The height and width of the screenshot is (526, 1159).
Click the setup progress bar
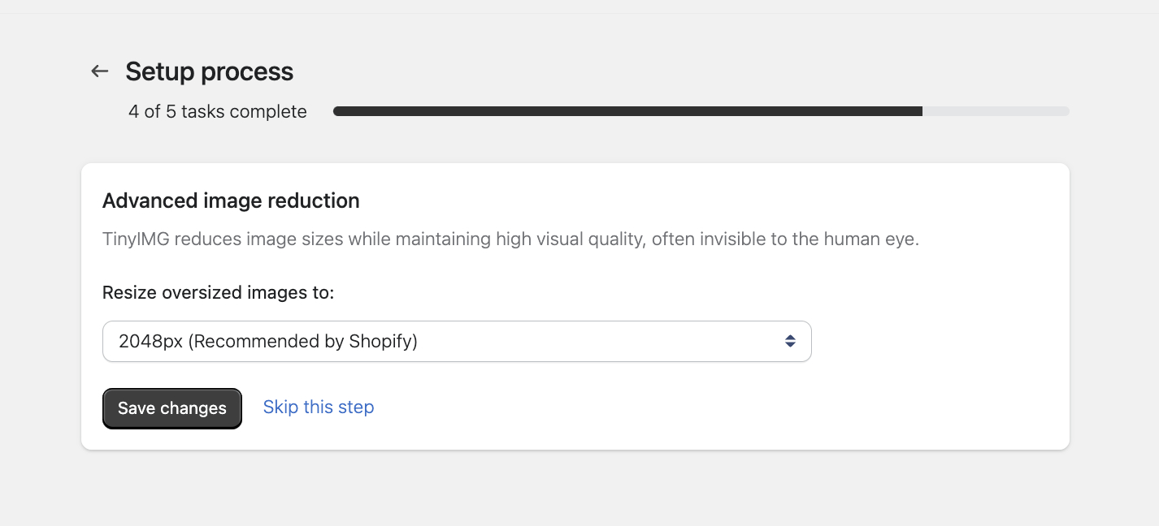701,111
